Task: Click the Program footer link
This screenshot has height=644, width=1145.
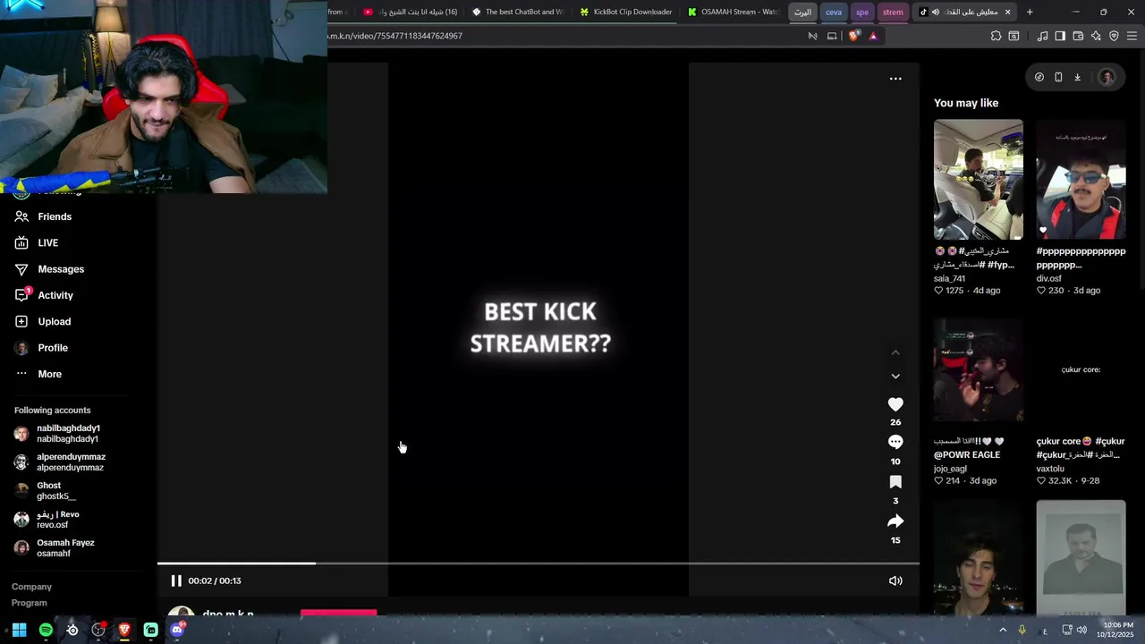Action: click(x=30, y=603)
